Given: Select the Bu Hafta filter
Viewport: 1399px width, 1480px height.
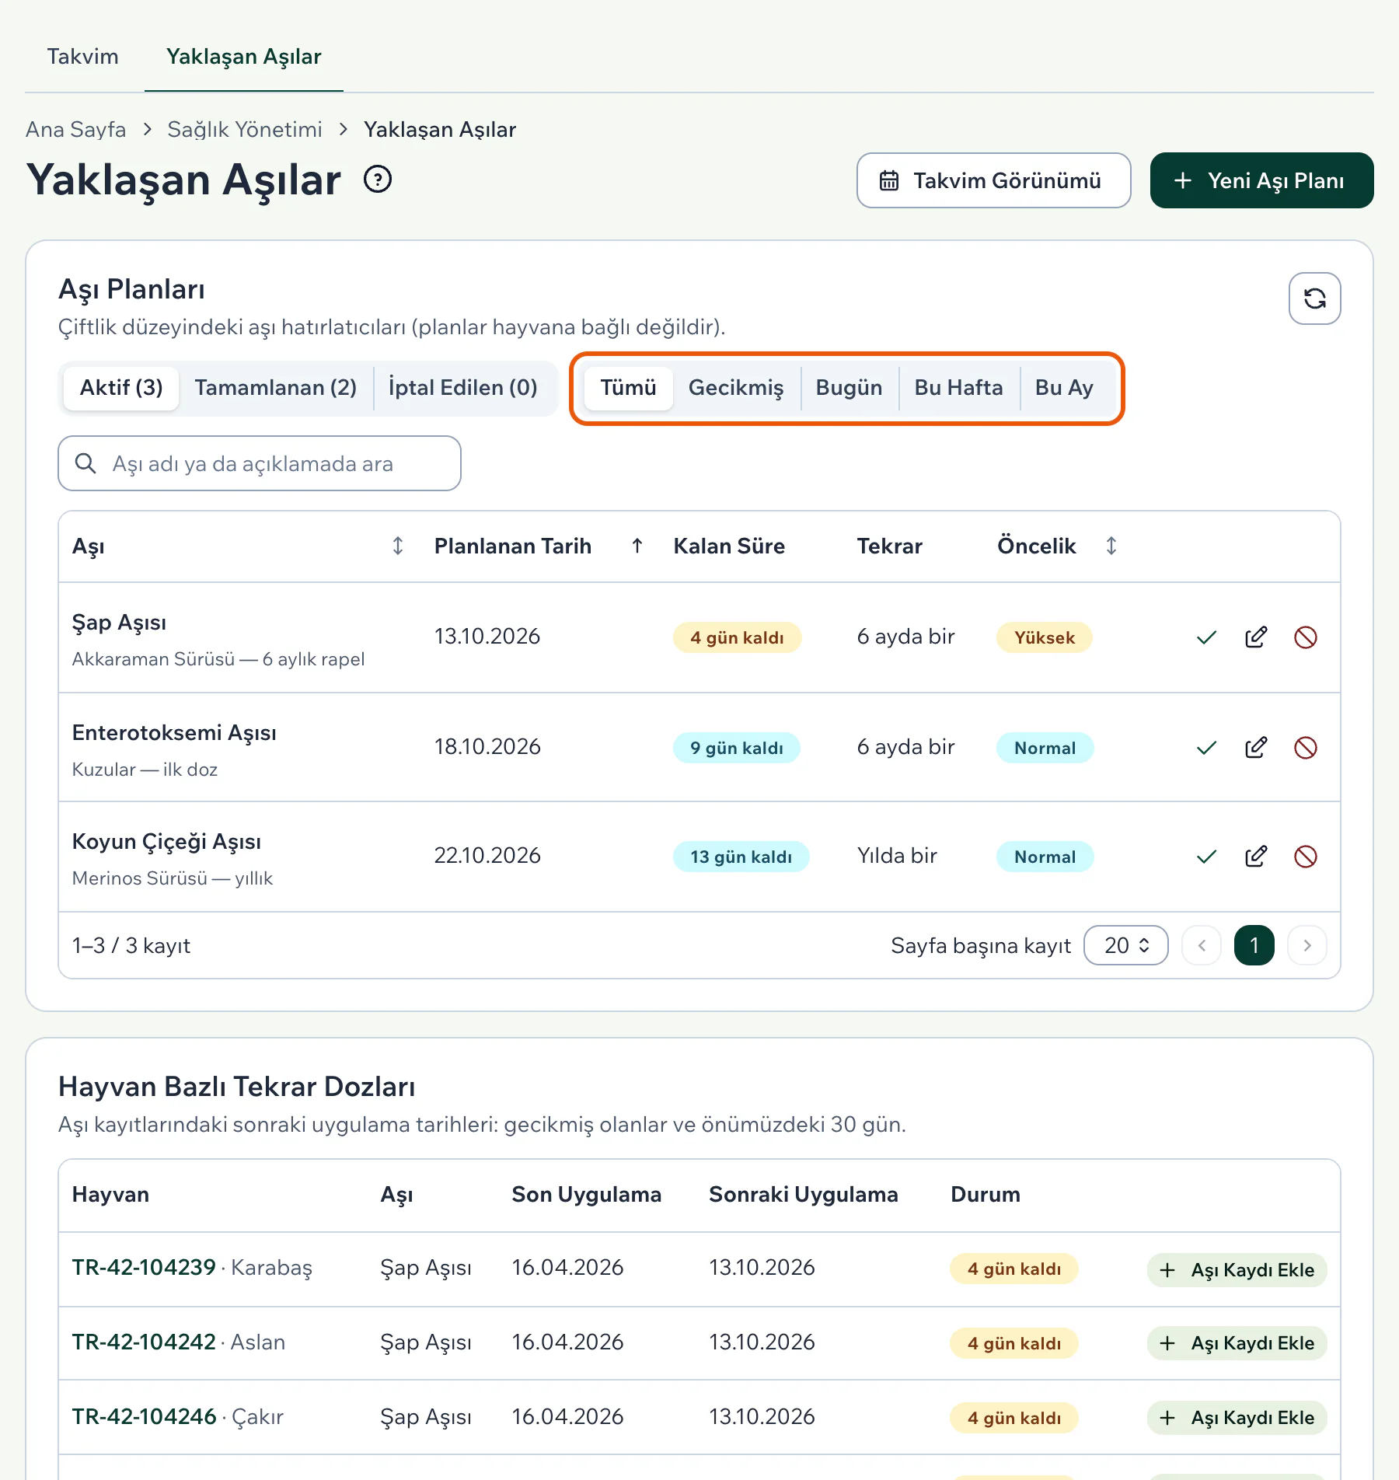Looking at the screenshot, I should (x=958, y=388).
